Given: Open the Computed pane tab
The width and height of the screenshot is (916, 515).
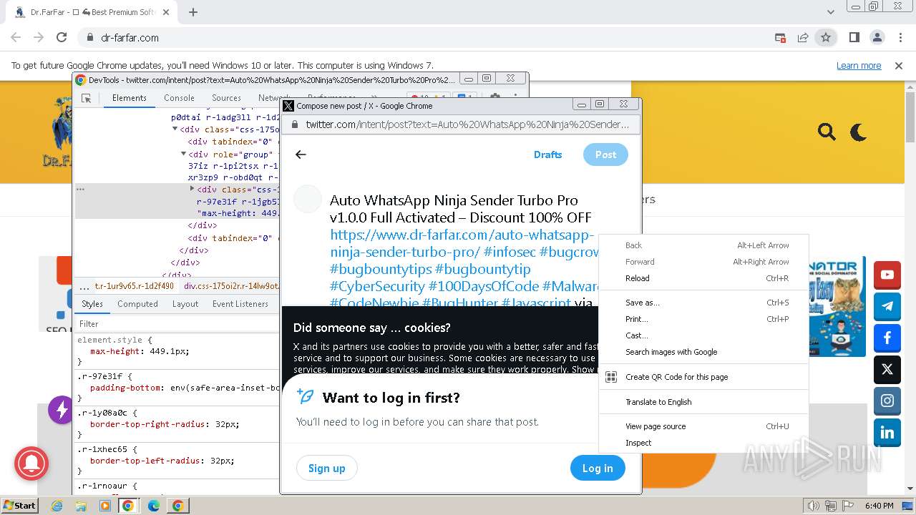Looking at the screenshot, I should pyautogui.click(x=137, y=304).
